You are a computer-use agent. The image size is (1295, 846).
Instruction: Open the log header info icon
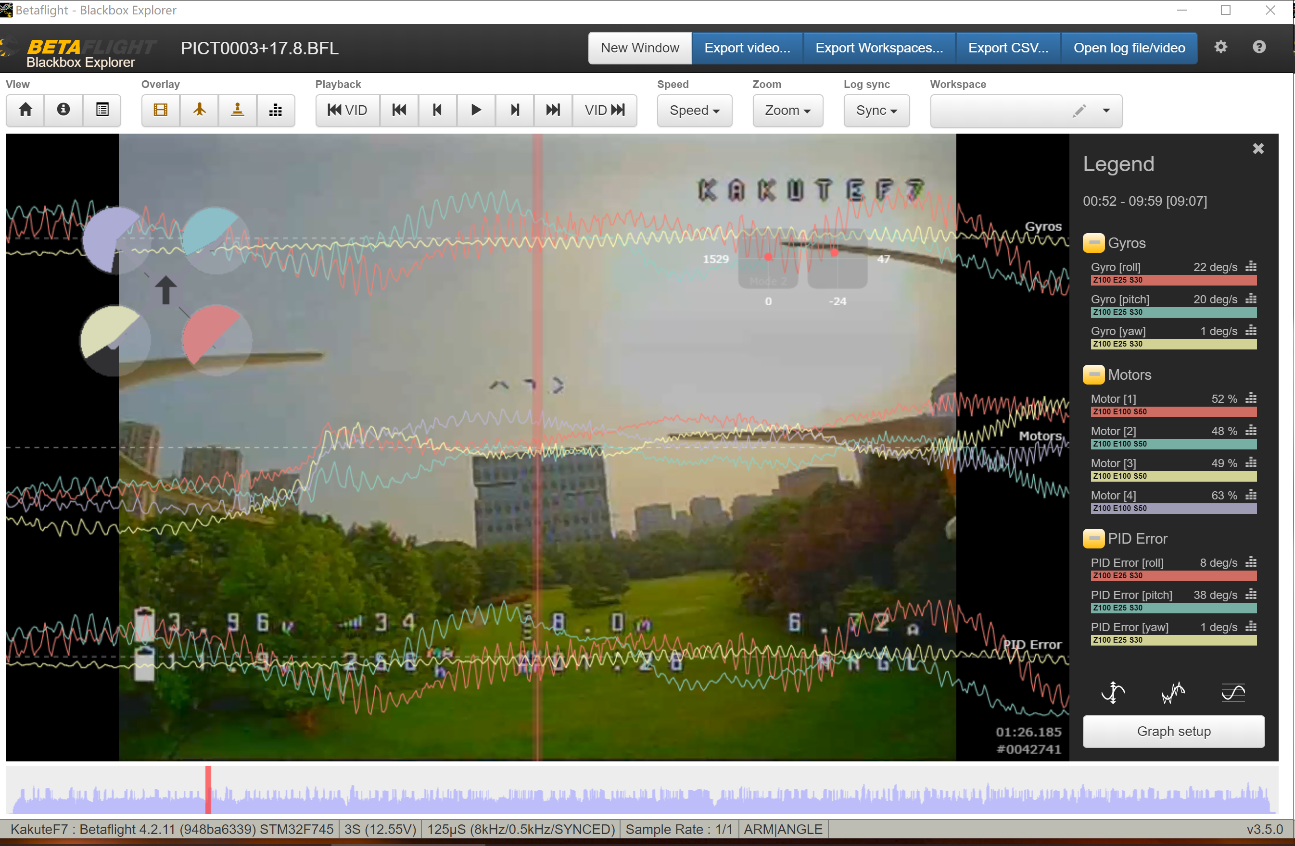(63, 111)
